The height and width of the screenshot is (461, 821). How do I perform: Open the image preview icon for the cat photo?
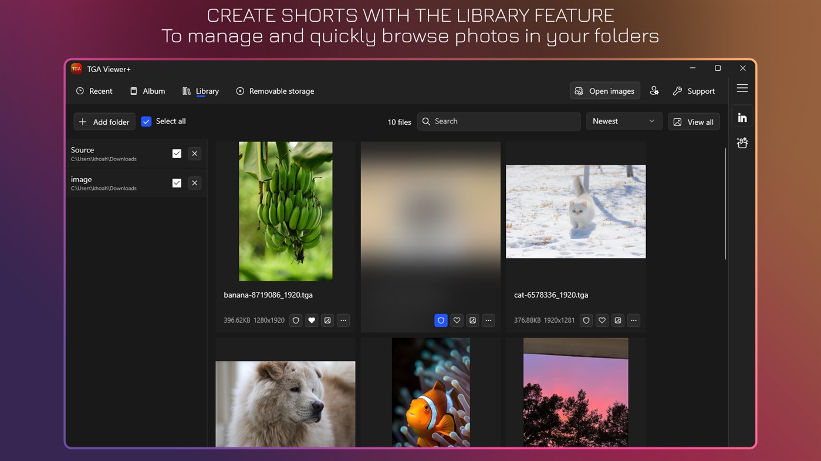click(617, 320)
